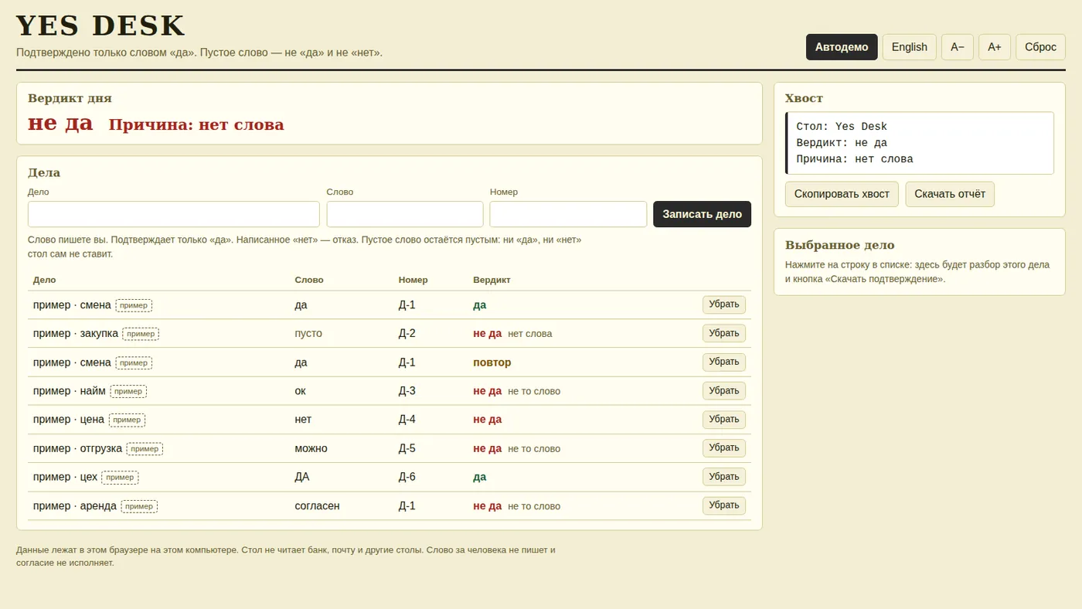Click the 'Стол: Yes Desk' line in Хвост

pos(842,127)
